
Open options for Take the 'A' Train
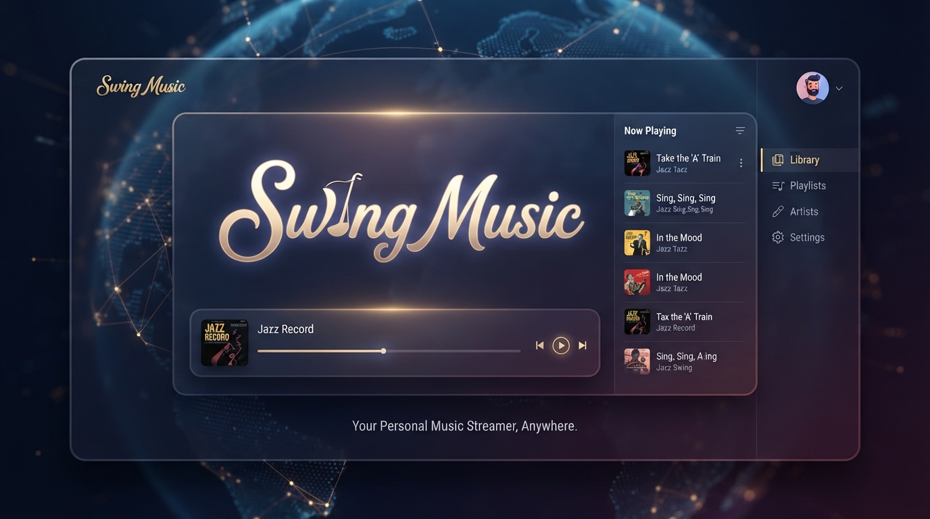[x=741, y=163]
